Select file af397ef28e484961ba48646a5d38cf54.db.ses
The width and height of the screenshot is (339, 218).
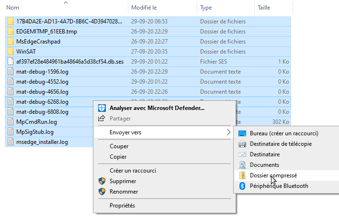tap(70, 62)
